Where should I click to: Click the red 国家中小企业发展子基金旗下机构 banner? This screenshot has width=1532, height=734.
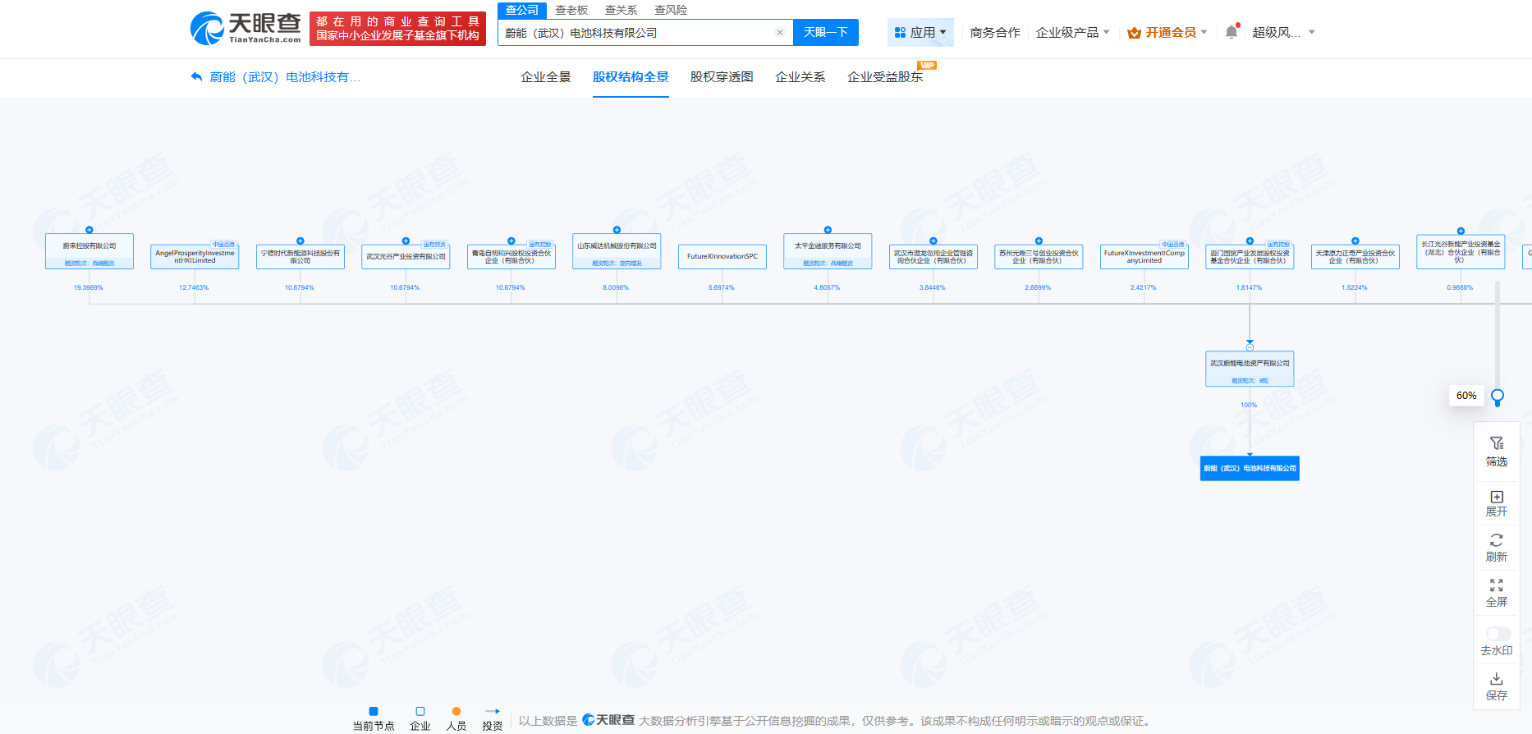(397, 29)
